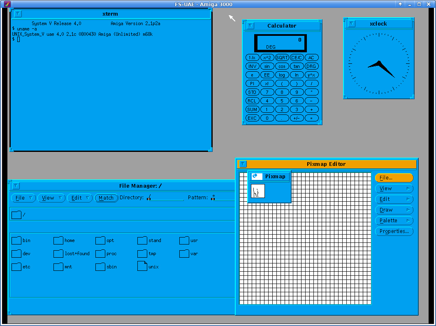Open the usr folder icon
436x326 pixels.
pos(184,240)
